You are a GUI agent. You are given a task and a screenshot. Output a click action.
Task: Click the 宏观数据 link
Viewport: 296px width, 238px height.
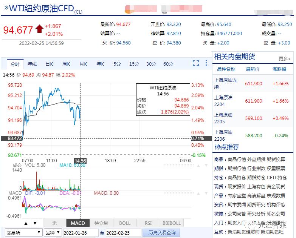coord(276,196)
